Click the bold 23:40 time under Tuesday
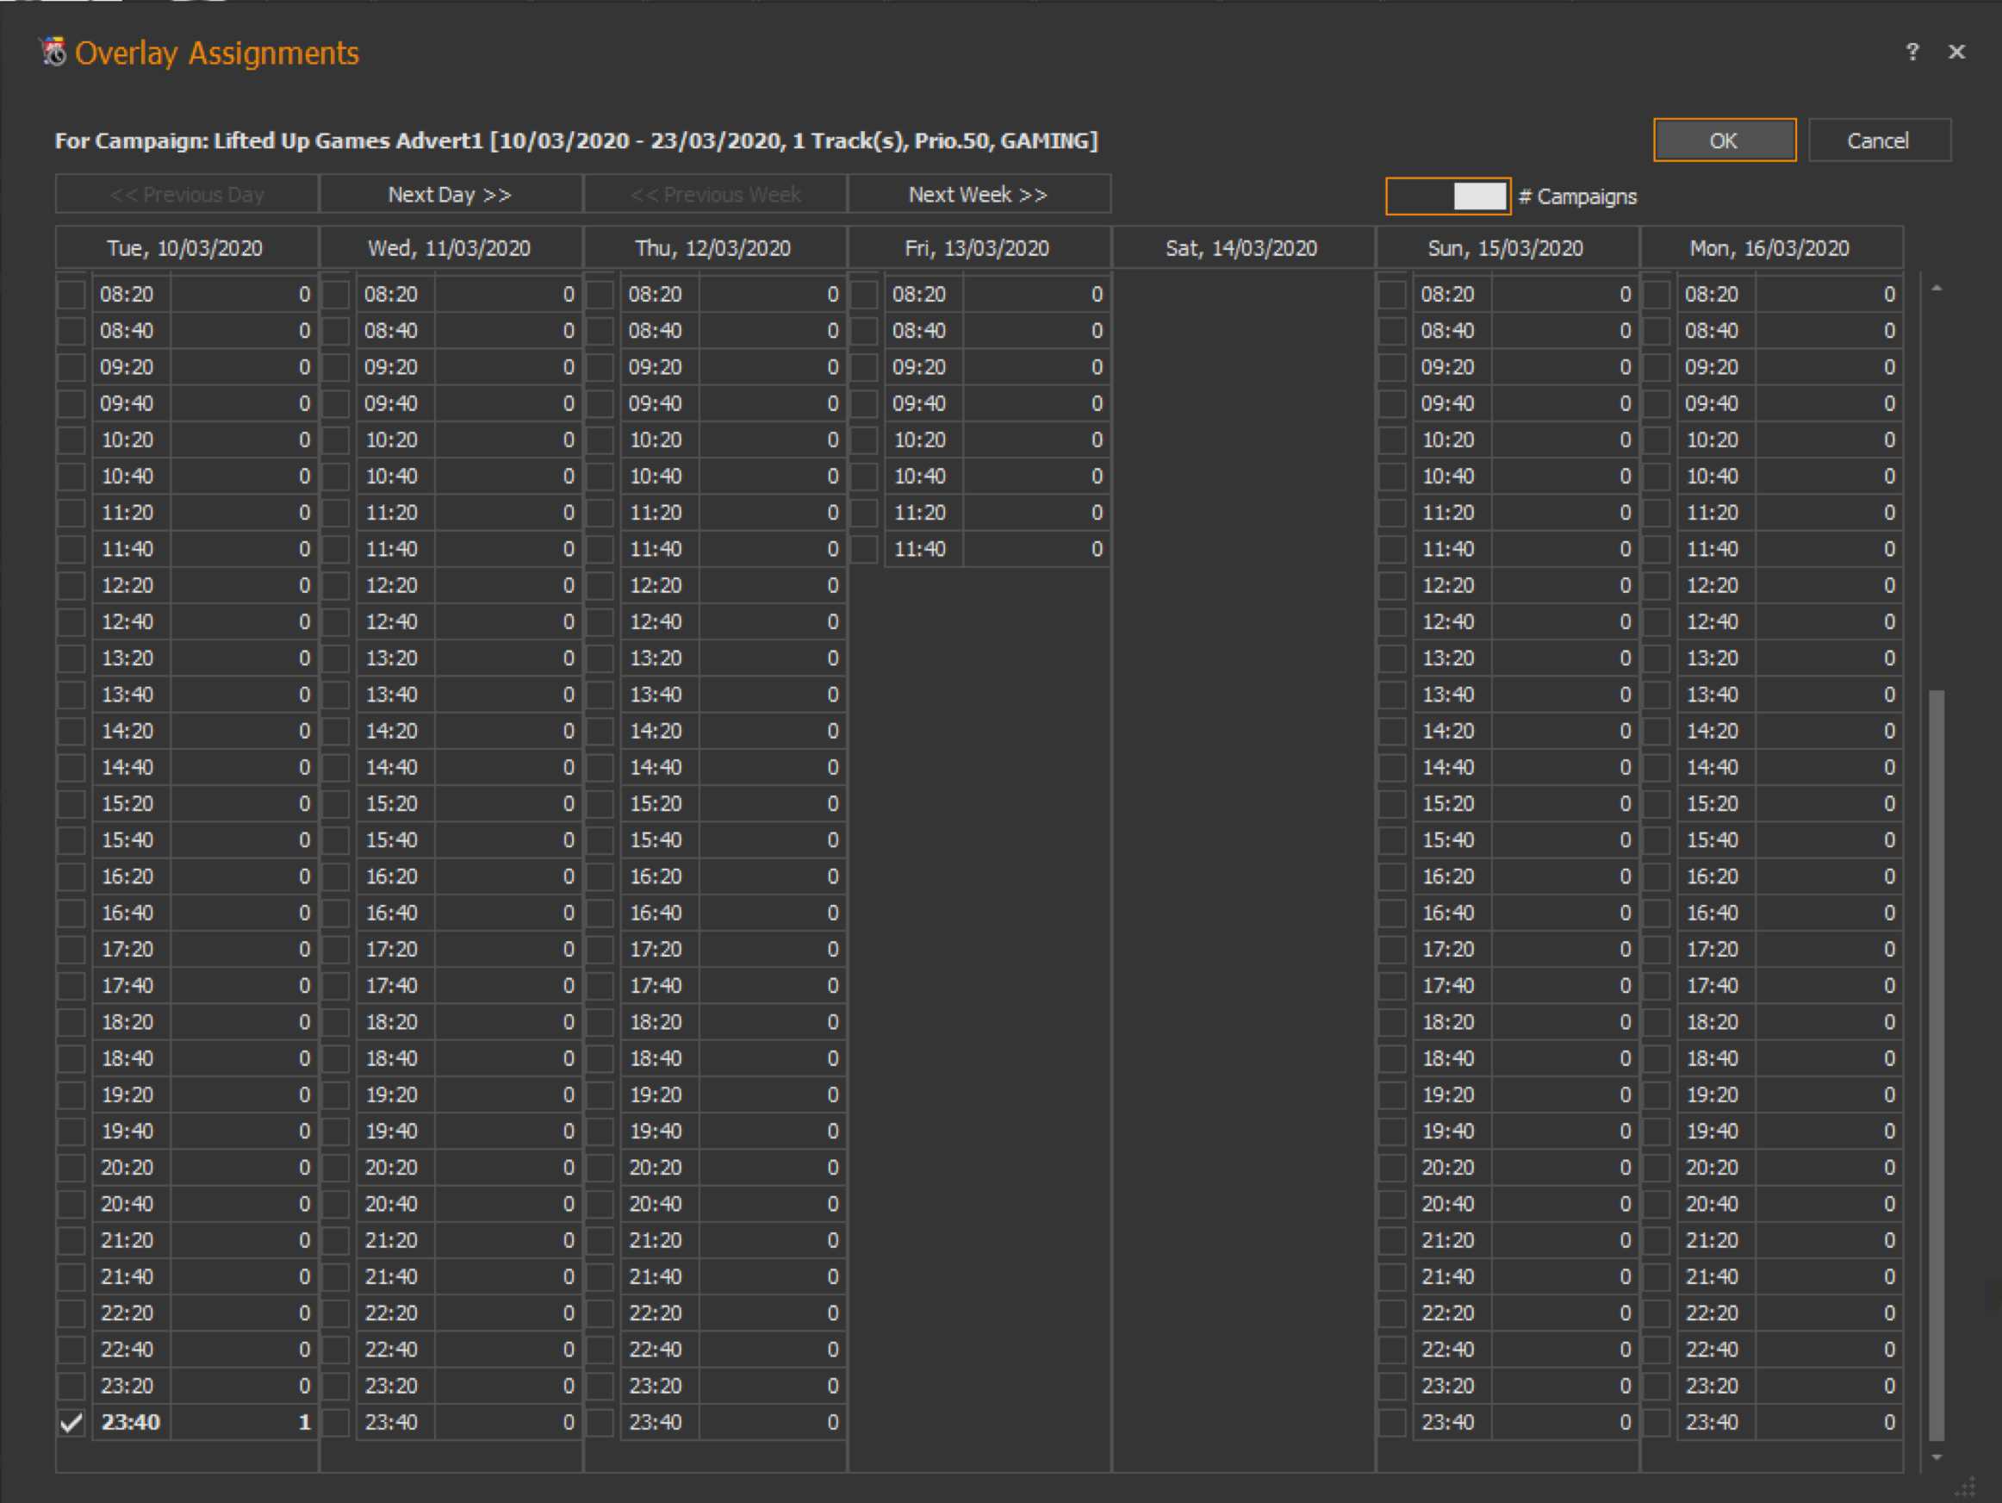Image resolution: width=2002 pixels, height=1503 pixels. tap(130, 1421)
